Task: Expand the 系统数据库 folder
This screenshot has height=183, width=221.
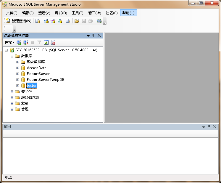Action: click(x=17, y=62)
